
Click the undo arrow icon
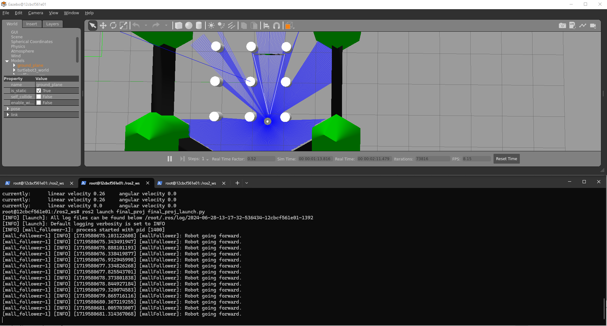(x=136, y=25)
